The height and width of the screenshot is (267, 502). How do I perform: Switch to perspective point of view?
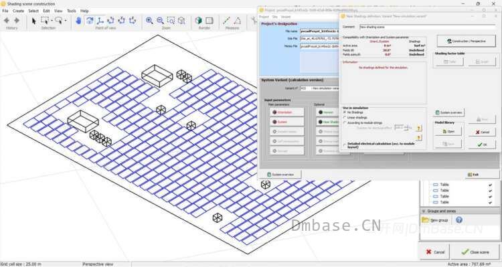point(90,21)
